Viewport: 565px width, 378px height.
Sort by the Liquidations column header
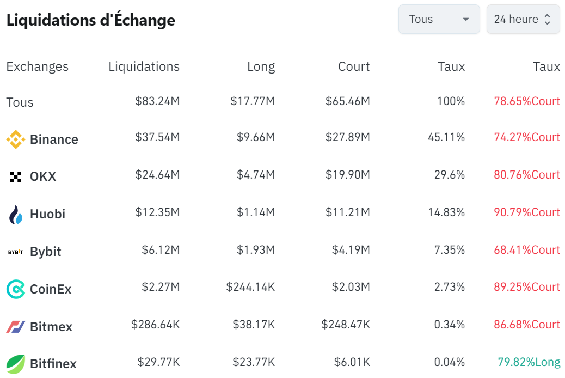pos(144,66)
